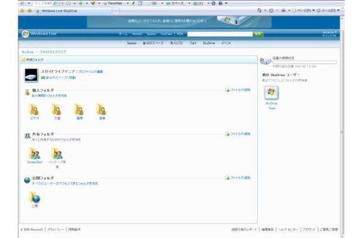Select フォト in navigation bar
Image resolution: width=363 pixels, height=238 pixels.
[193, 43]
